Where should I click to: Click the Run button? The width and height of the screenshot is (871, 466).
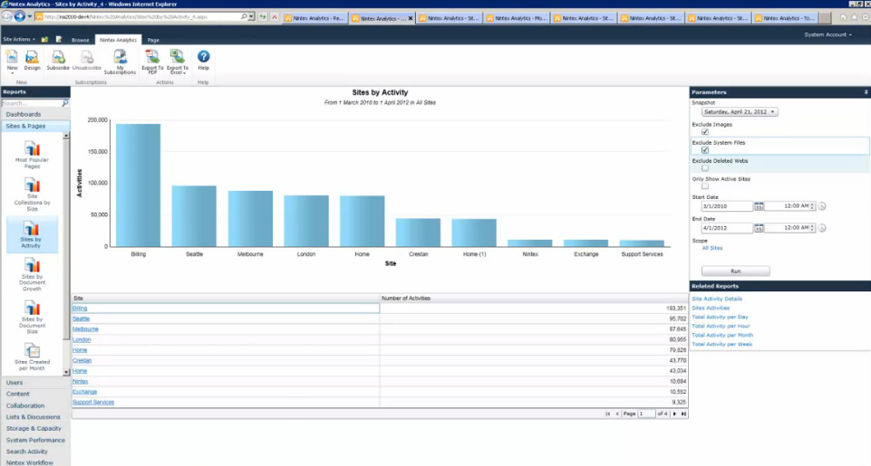735,271
